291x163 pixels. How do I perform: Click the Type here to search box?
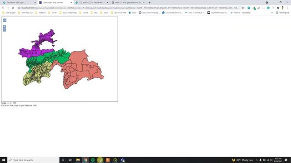tap(33, 160)
